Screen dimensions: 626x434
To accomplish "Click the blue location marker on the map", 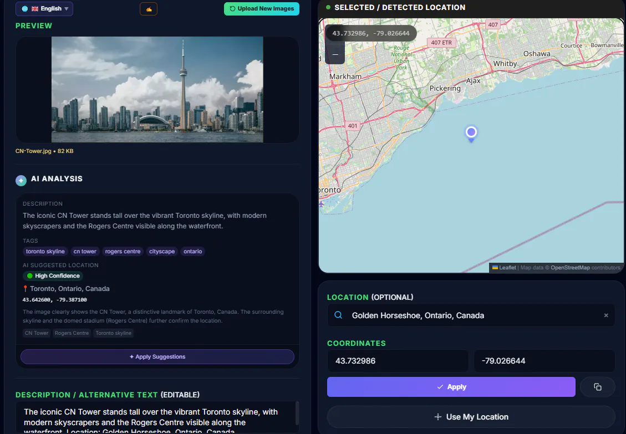I will click(x=471, y=134).
